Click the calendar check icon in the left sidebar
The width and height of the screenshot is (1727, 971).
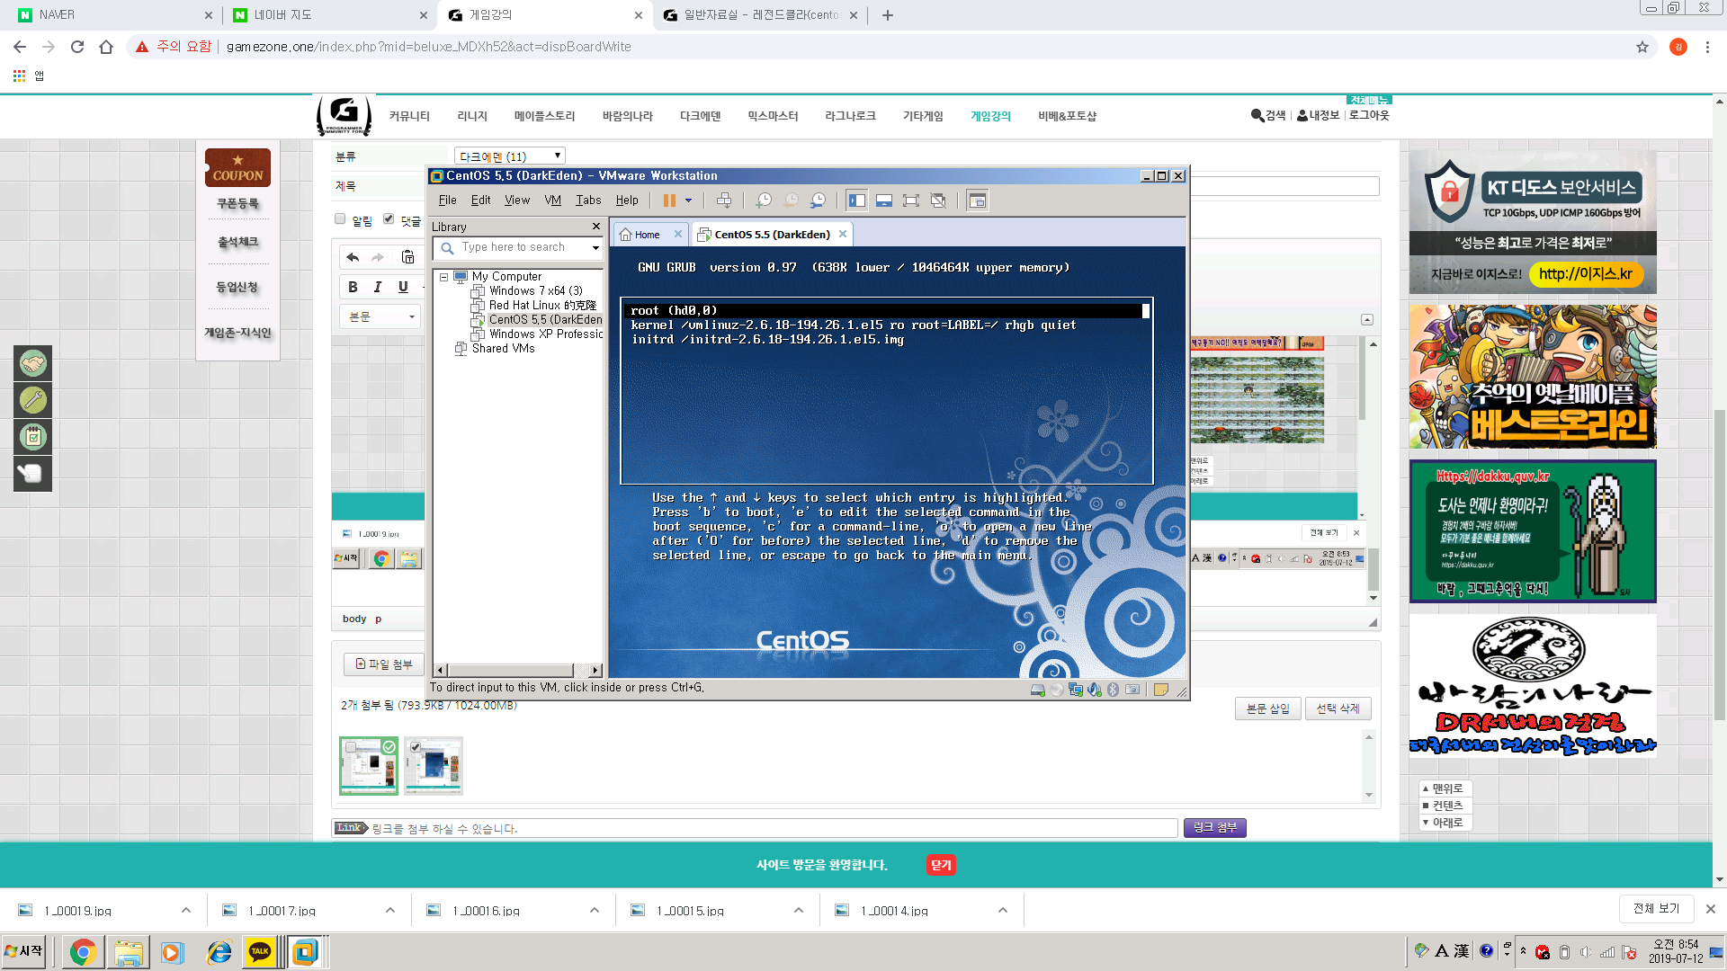[33, 437]
